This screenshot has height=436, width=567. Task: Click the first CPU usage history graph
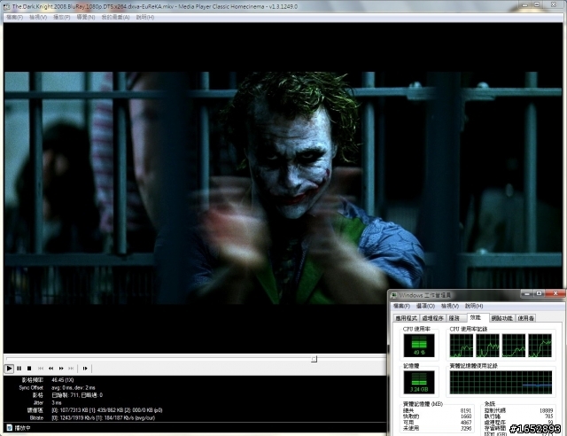[x=462, y=346]
